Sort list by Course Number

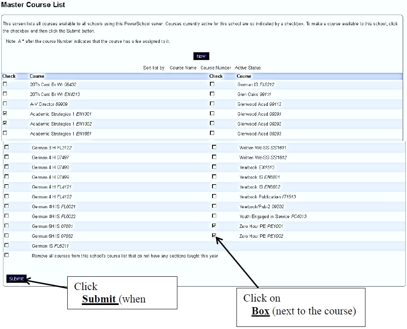[x=215, y=68]
